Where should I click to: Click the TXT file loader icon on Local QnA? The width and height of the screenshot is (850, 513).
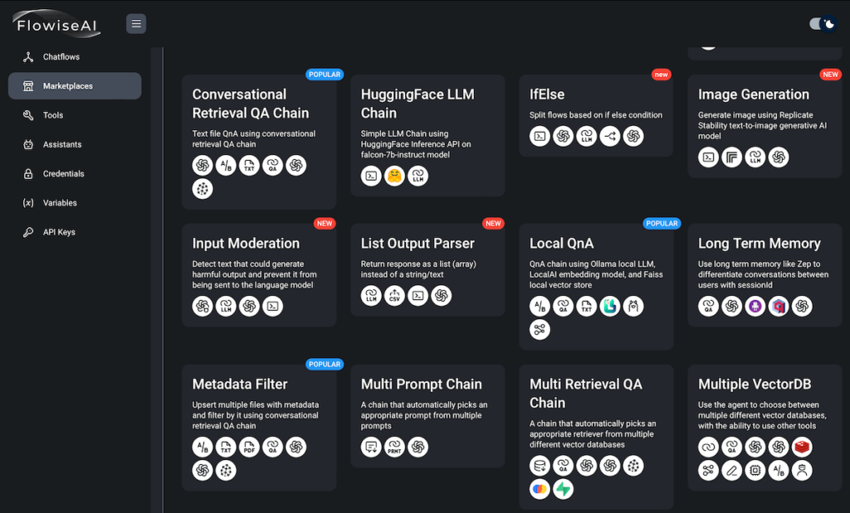pyautogui.click(x=587, y=305)
